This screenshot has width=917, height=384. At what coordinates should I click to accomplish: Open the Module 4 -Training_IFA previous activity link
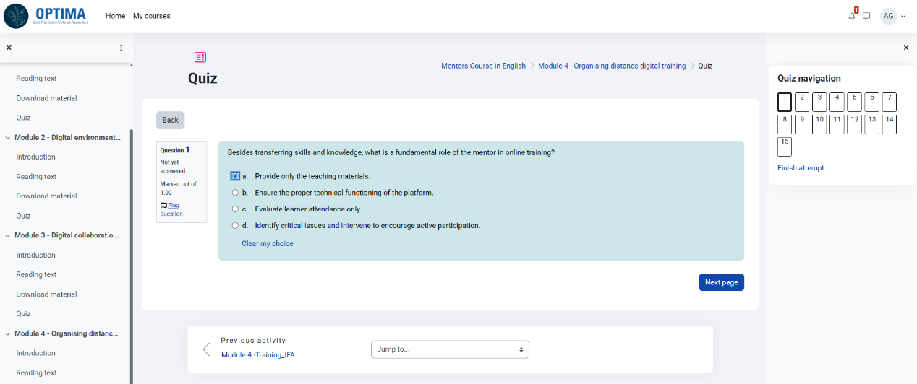point(257,355)
